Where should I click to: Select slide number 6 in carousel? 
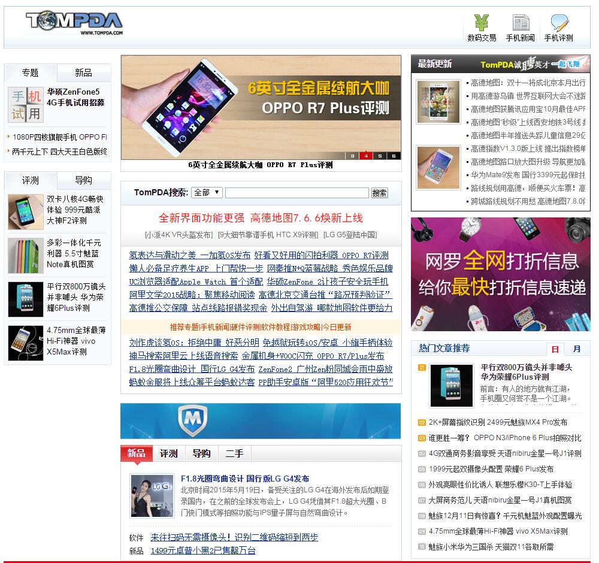click(x=394, y=156)
